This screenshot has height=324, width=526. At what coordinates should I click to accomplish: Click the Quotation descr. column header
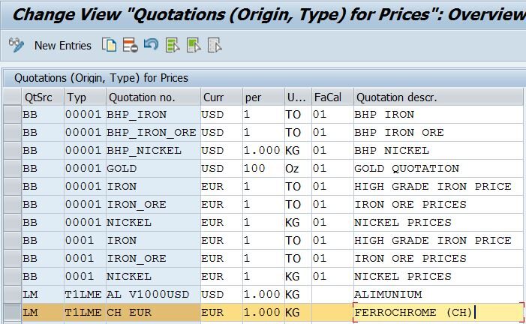coord(435,97)
